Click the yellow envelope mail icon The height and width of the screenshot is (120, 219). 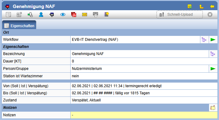[85, 15]
